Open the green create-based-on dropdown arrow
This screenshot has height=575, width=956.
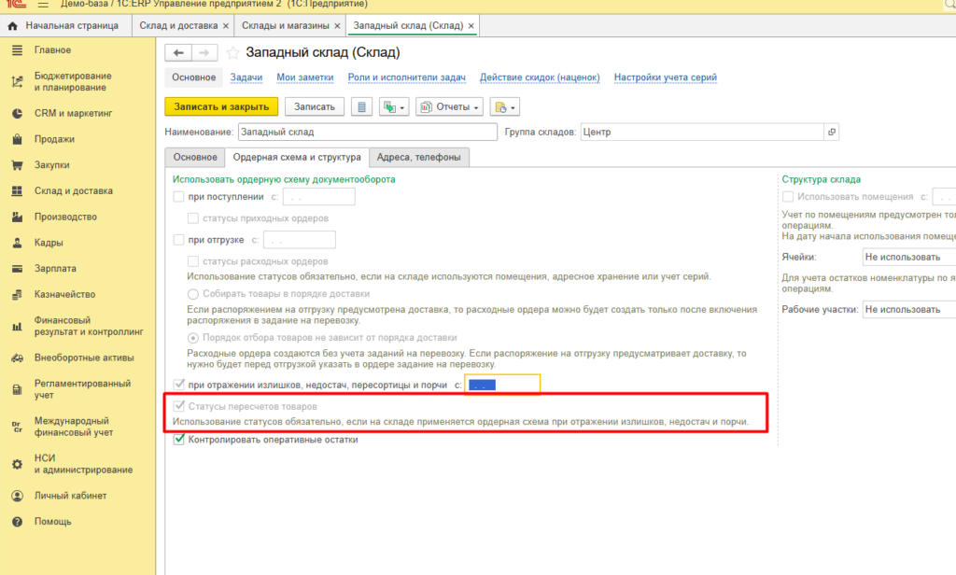(393, 106)
